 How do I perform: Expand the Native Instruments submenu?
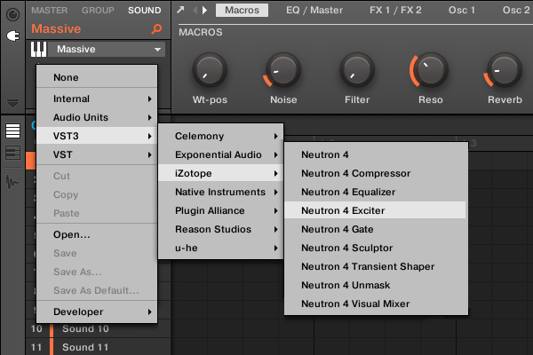(x=221, y=192)
